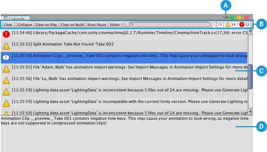267x152 pixels.
Task: Click the magnifier icon in search field
Action: tap(133, 24)
